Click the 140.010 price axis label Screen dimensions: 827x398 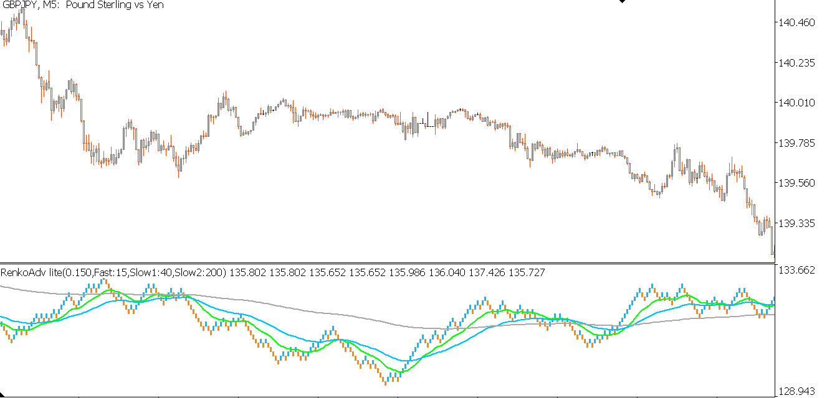(797, 103)
